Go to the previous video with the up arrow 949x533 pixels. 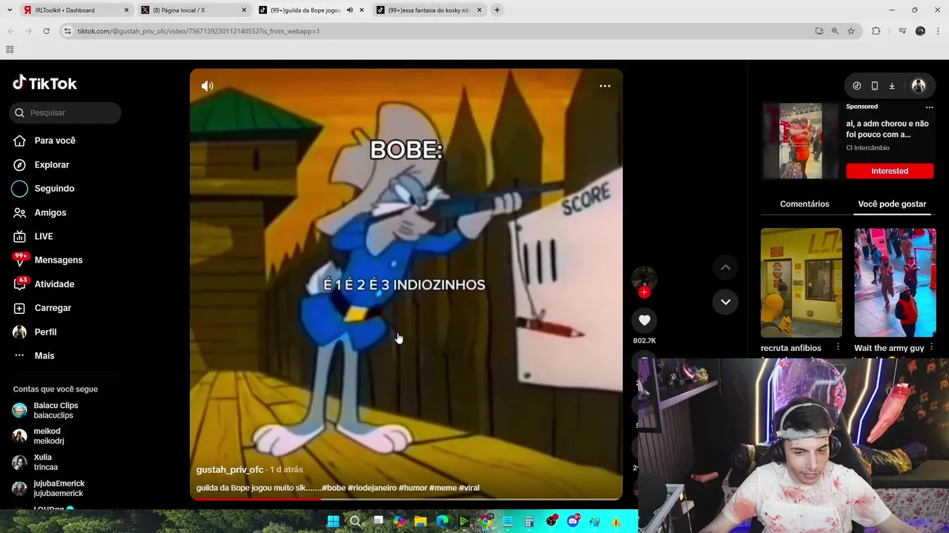click(x=726, y=267)
